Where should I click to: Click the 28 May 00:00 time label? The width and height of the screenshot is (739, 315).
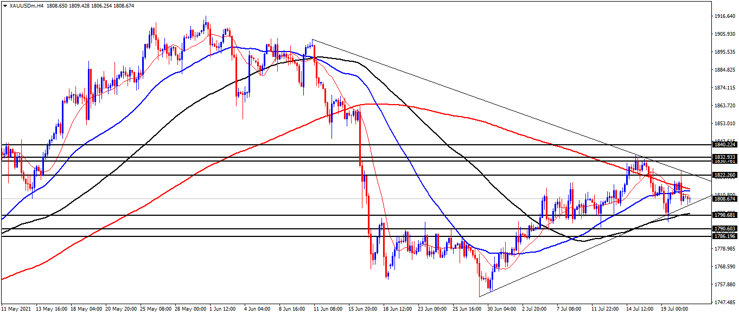click(191, 309)
